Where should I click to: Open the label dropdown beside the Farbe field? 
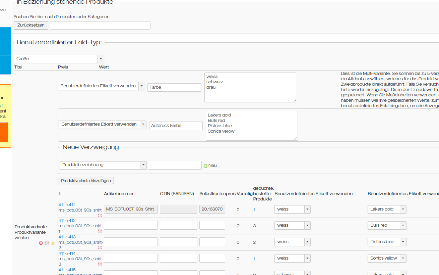[141, 86]
